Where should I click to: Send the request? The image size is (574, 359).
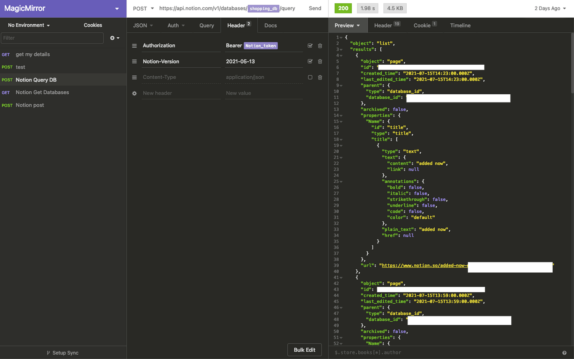point(315,9)
